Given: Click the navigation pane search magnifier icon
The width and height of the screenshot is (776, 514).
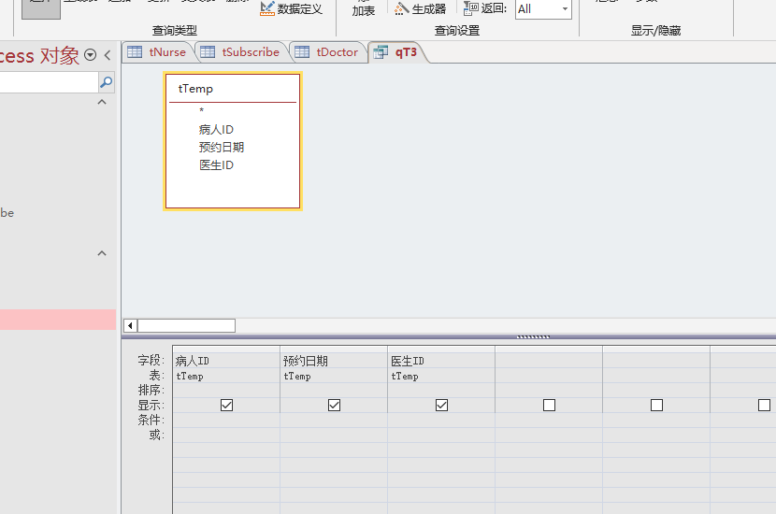Looking at the screenshot, I should click(x=107, y=82).
